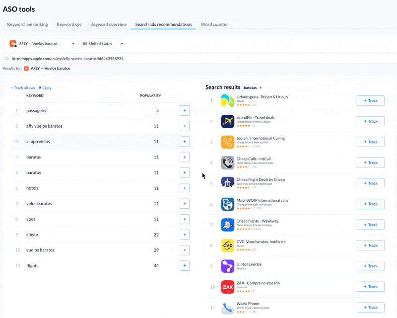Viewport: 397px width, 318px height.
Task: Track the toolani app
Action: [x=370, y=142]
